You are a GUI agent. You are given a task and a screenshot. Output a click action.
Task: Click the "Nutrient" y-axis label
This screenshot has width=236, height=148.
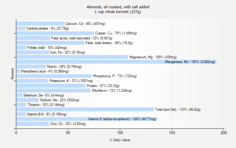pyautogui.click(x=12, y=74)
